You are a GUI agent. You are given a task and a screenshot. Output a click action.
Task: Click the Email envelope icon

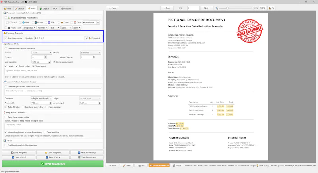[11, 23]
